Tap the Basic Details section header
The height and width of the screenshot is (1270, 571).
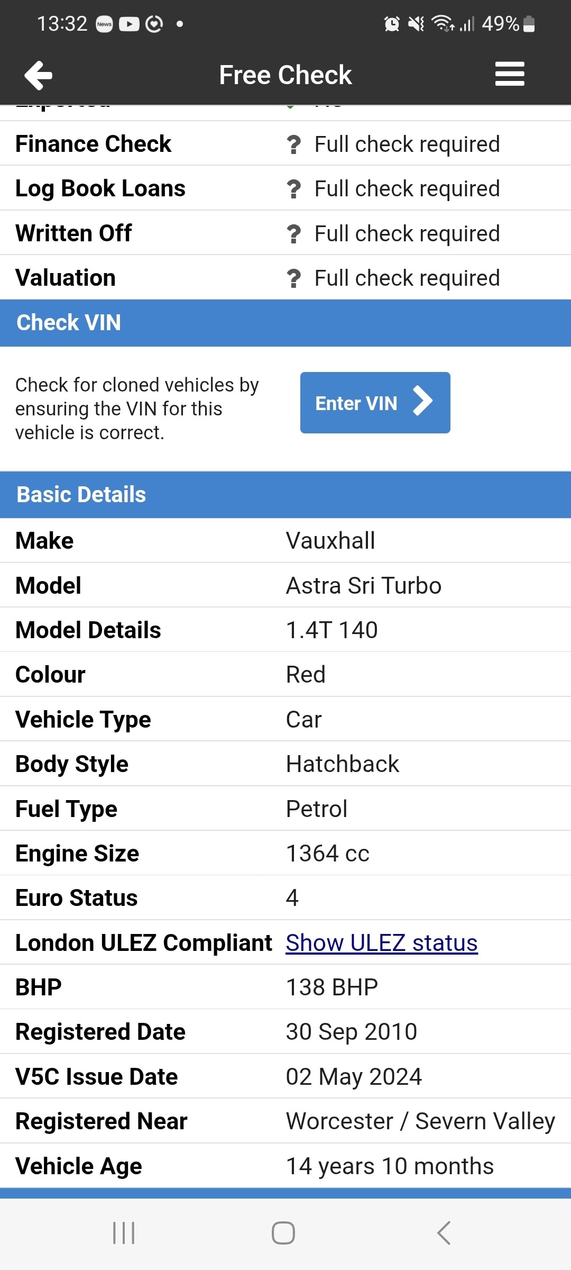tap(285, 495)
